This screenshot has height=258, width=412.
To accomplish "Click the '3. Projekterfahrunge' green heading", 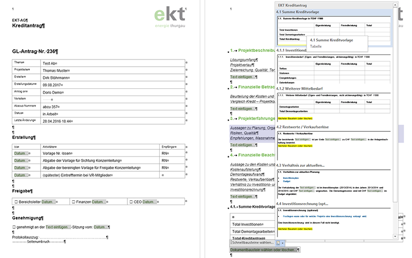I will pyautogui.click(x=253, y=118).
